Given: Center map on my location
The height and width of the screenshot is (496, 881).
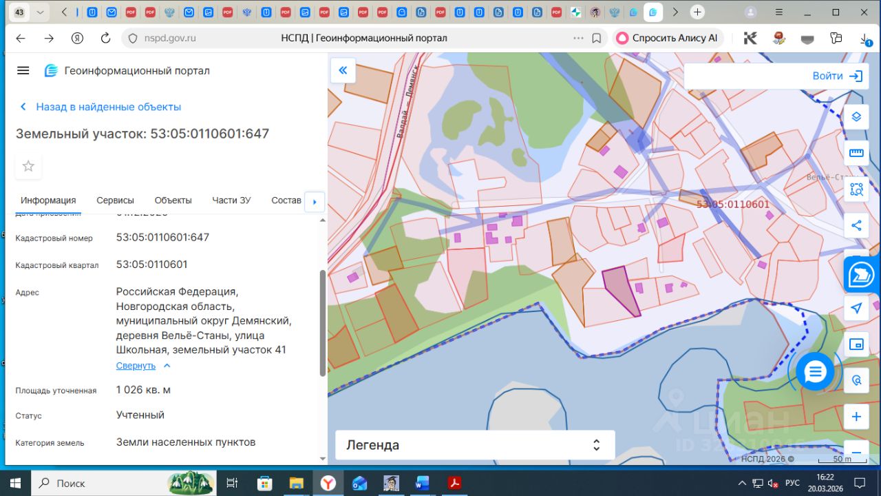Looking at the screenshot, I should [x=856, y=308].
